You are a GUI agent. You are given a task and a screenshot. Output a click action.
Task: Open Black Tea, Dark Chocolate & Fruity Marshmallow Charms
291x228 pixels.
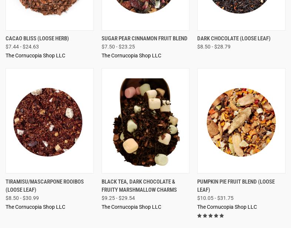coord(139,186)
